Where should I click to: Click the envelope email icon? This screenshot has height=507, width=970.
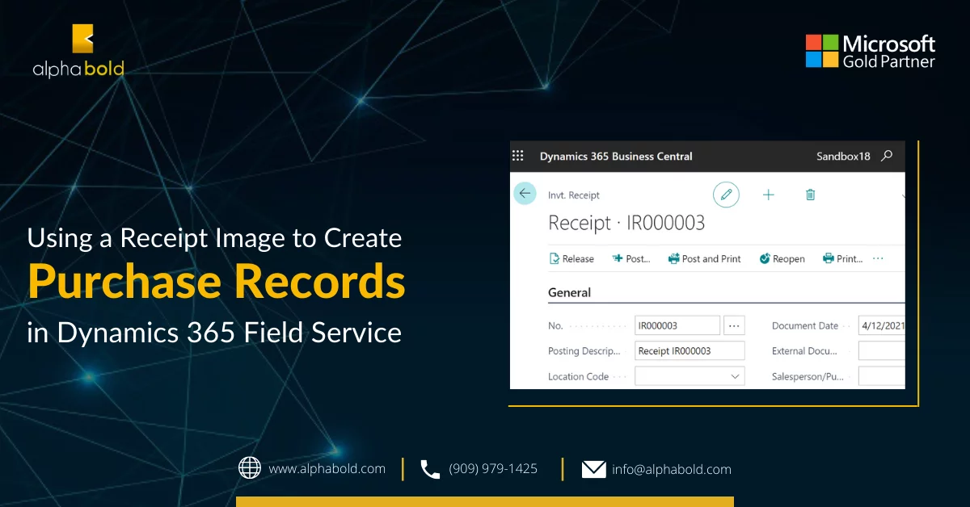[x=594, y=469]
